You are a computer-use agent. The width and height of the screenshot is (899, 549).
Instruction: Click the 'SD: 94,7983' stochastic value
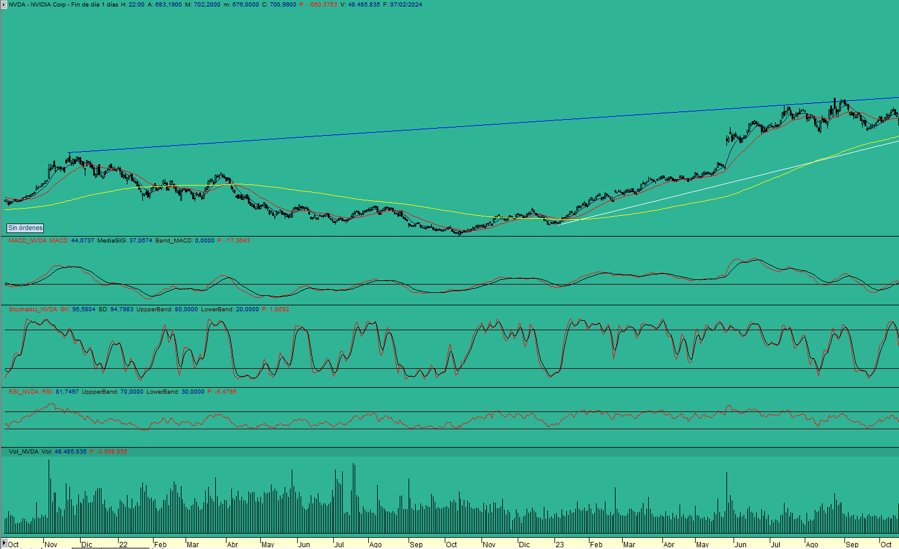click(116, 309)
